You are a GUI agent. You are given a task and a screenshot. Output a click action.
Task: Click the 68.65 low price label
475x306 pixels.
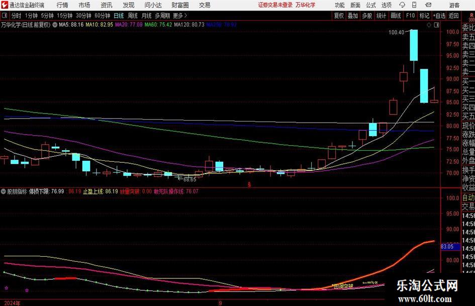point(189,179)
